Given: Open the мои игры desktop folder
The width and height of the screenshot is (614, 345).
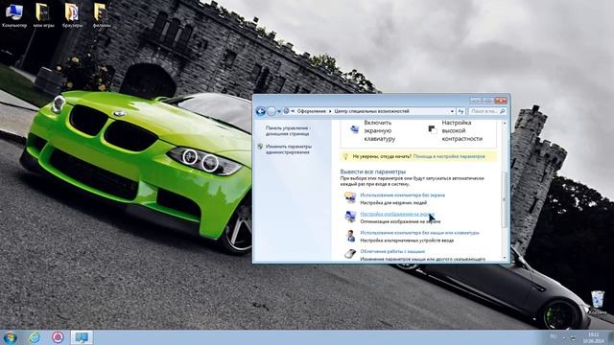Looking at the screenshot, I should [x=43, y=15].
